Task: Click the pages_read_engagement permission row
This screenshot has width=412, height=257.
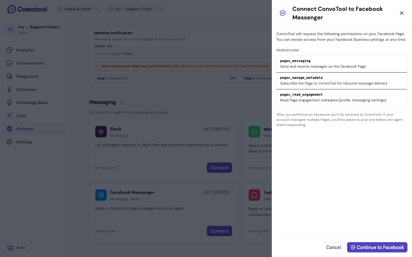Action: [342, 98]
